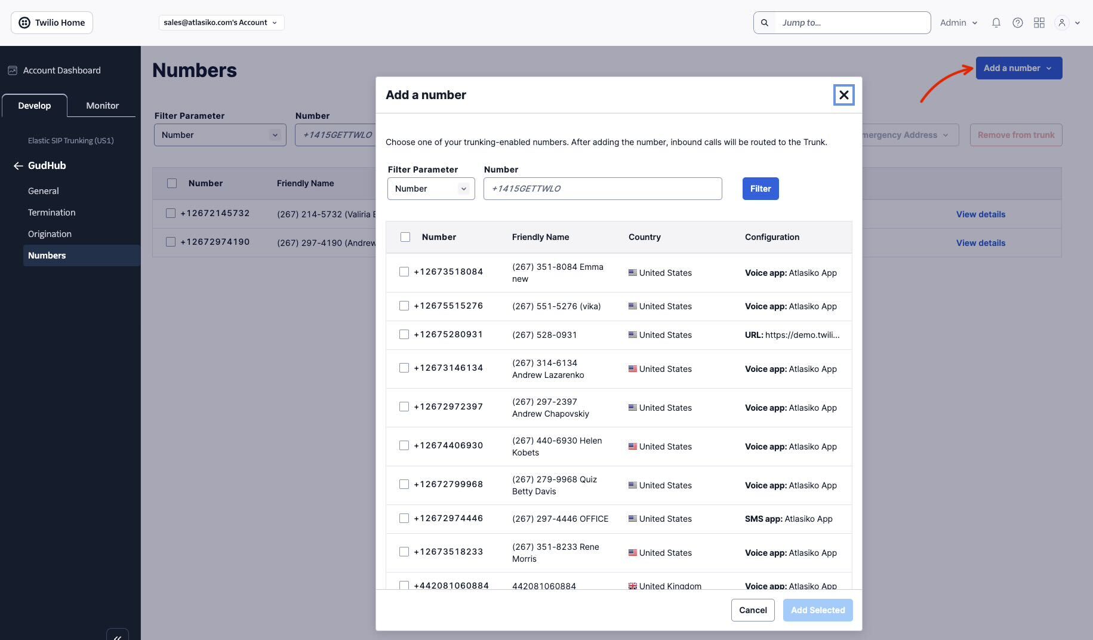Check the box for +12672974446

(x=404, y=518)
